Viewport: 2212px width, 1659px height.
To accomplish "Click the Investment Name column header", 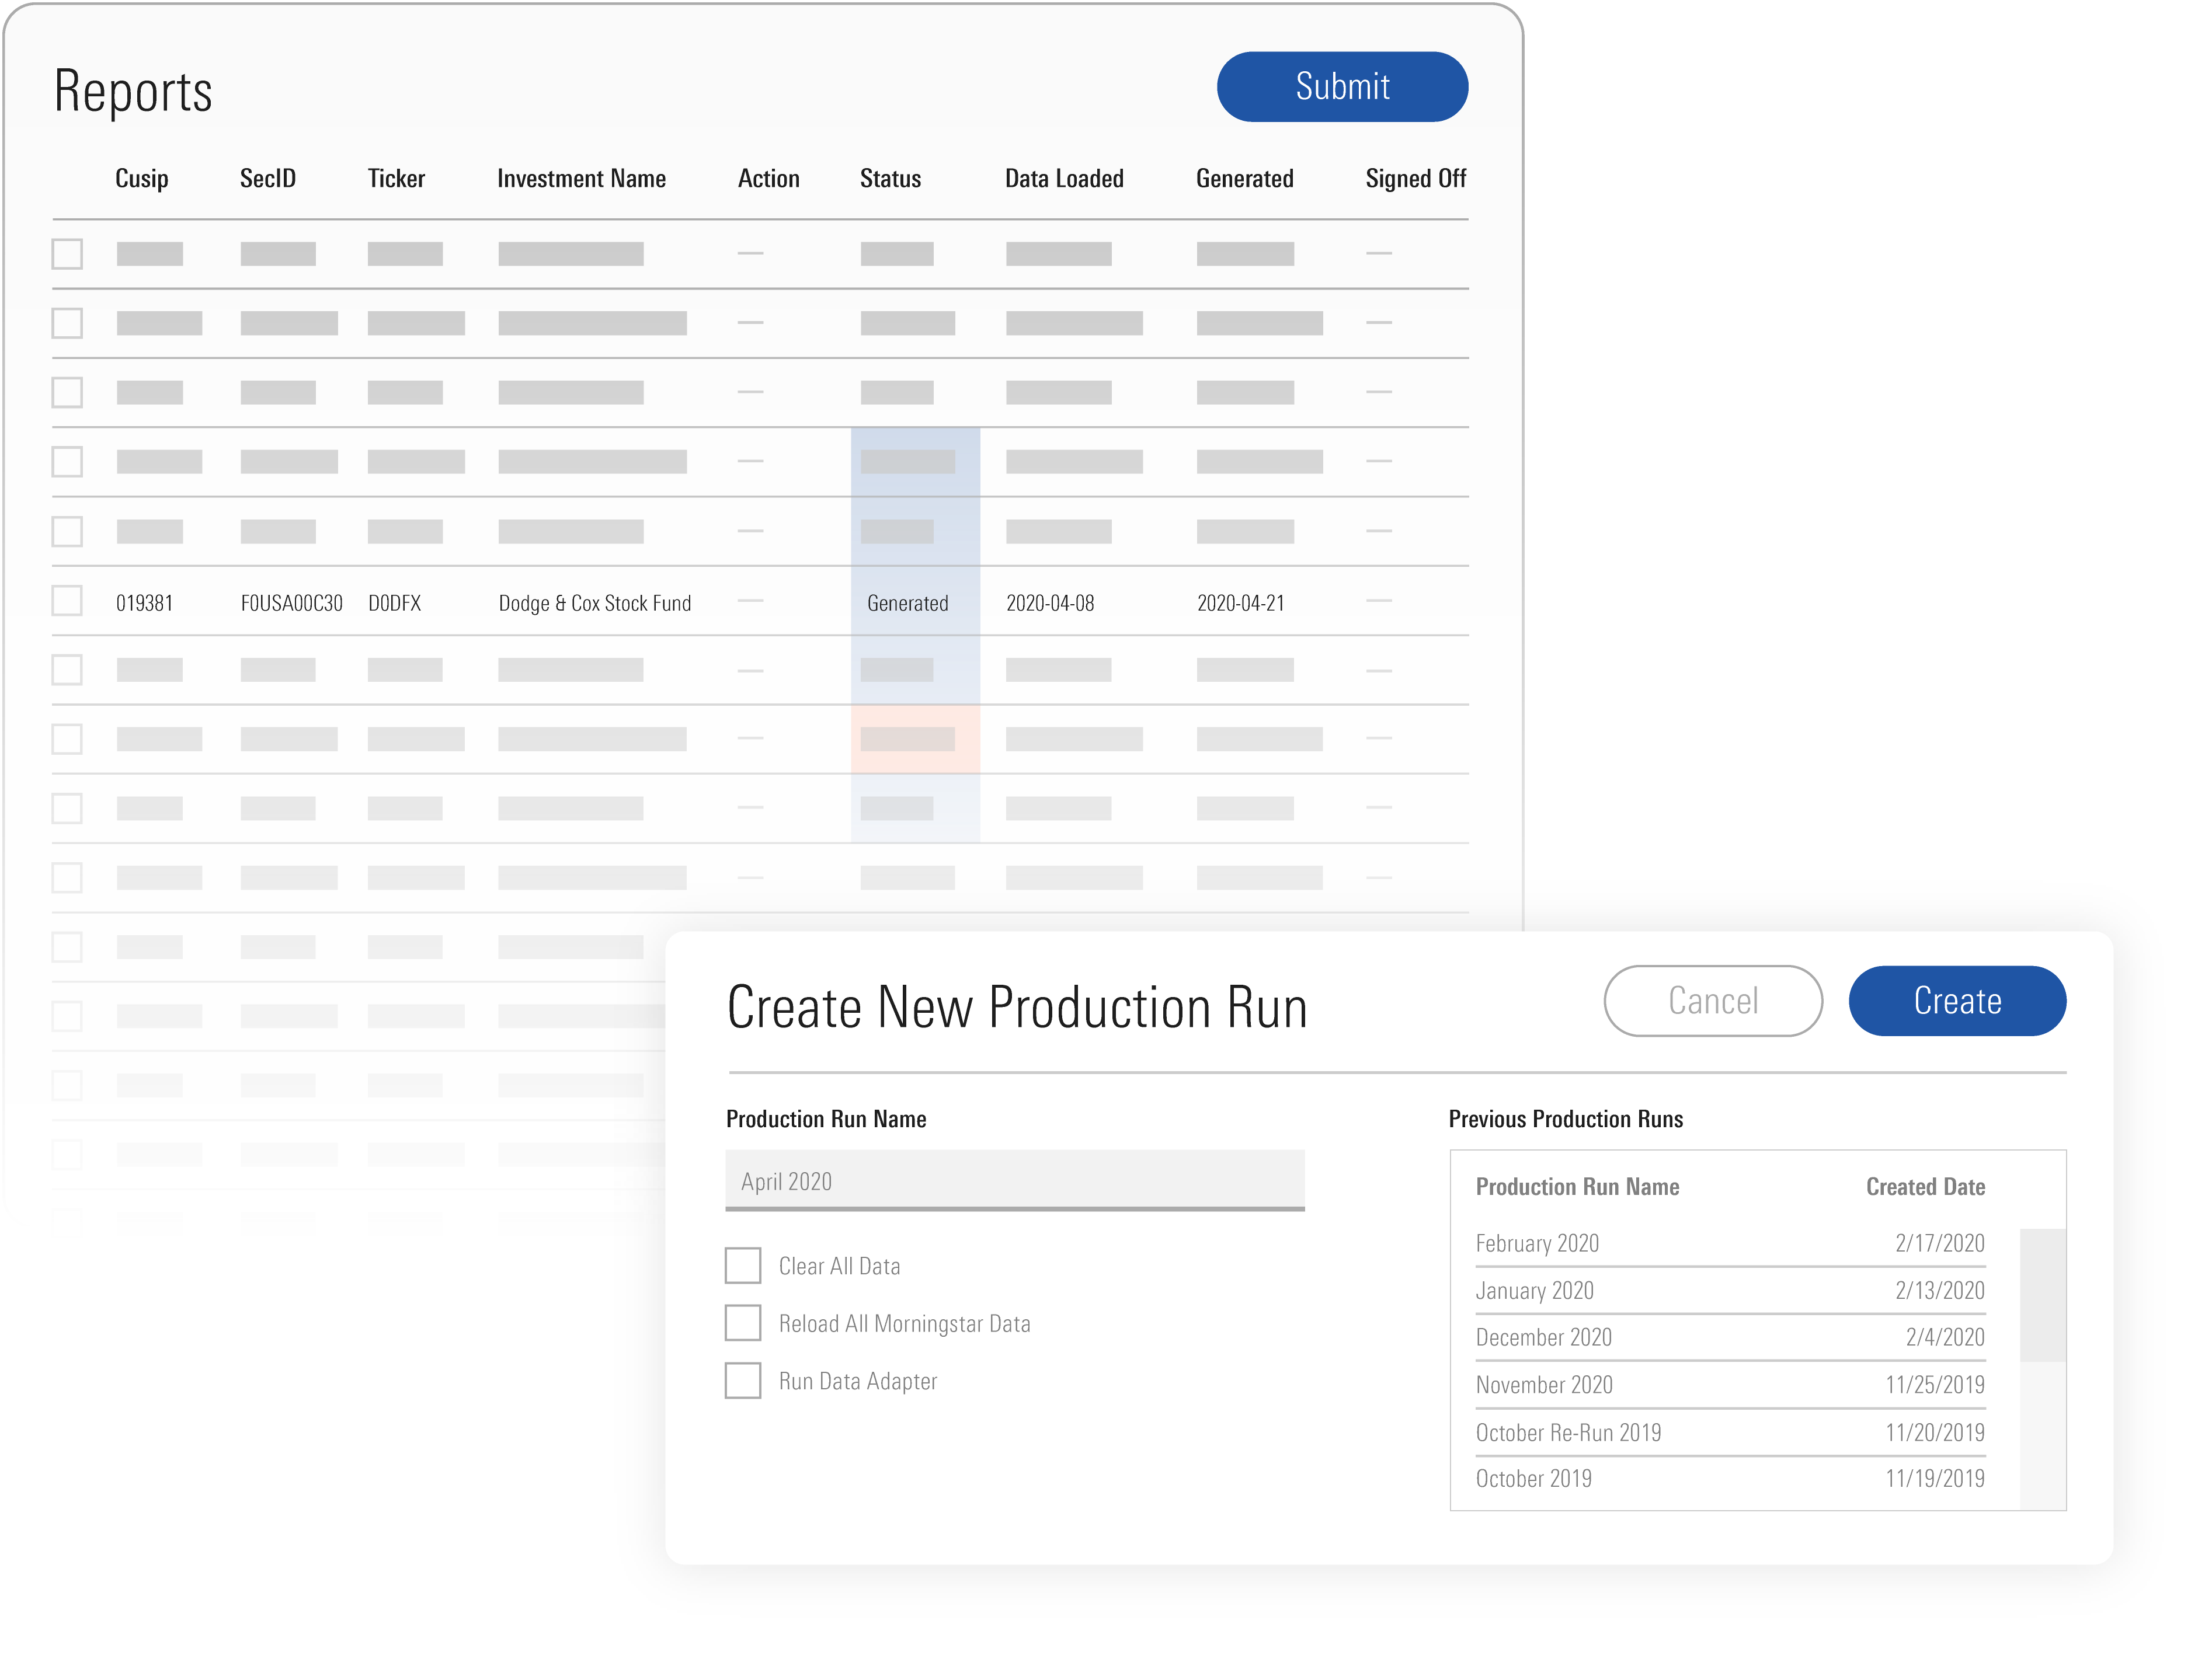I will [581, 179].
